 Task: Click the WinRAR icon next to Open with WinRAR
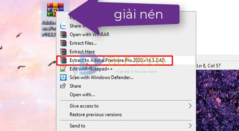[x=63, y=35]
